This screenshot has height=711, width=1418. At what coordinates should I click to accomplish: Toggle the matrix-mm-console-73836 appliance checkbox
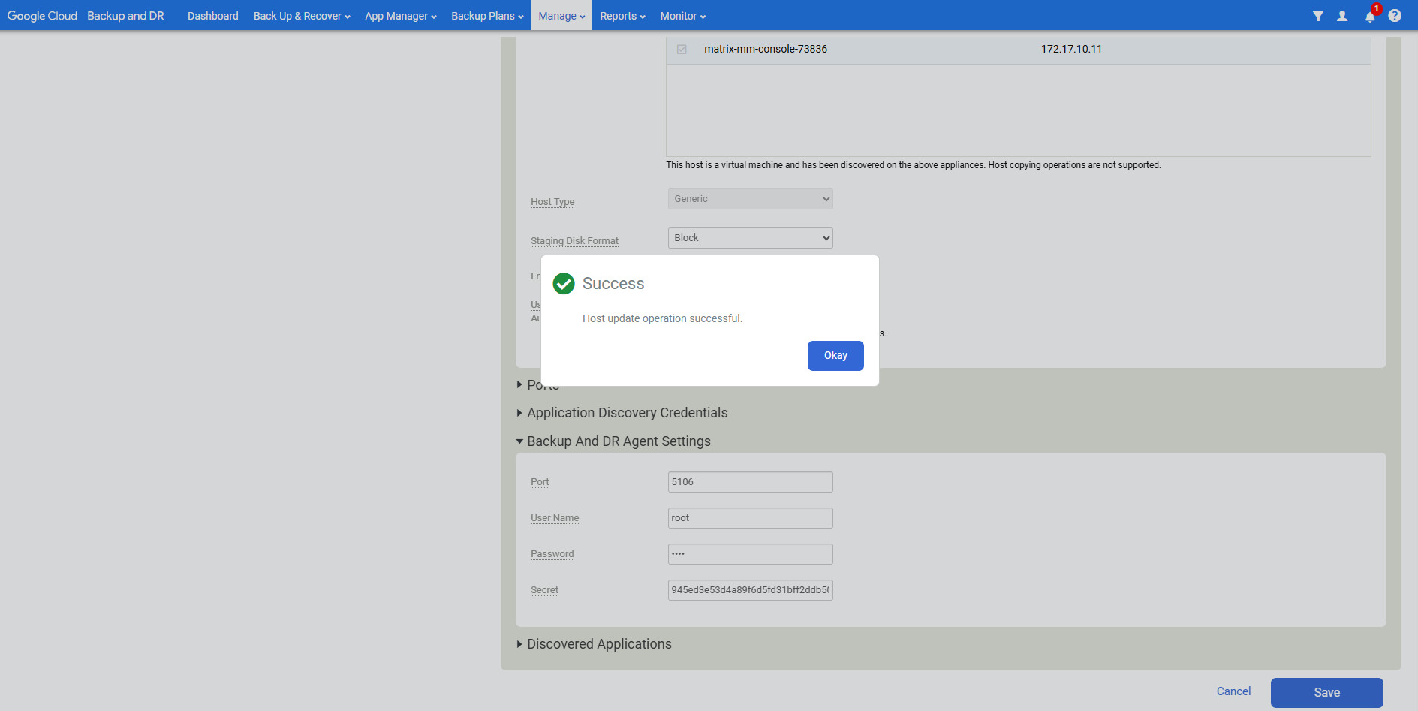click(682, 50)
